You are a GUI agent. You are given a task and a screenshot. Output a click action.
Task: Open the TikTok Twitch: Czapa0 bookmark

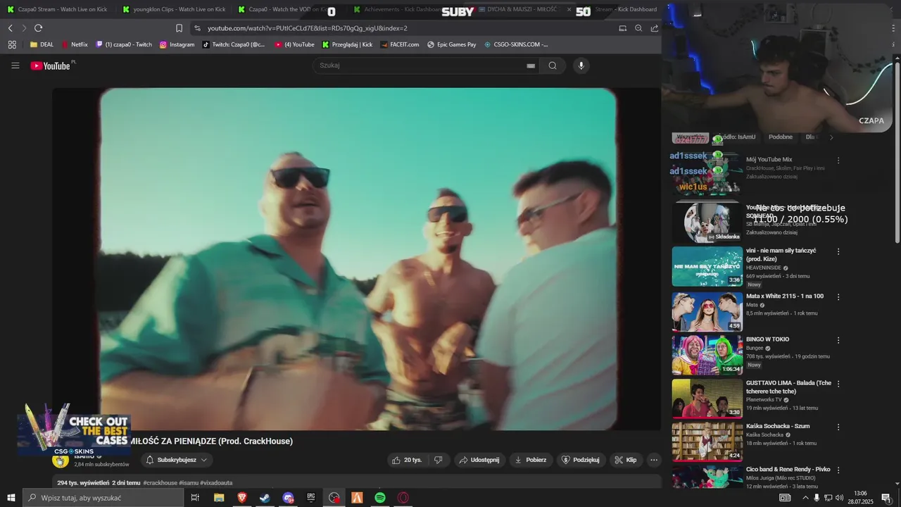234,44
